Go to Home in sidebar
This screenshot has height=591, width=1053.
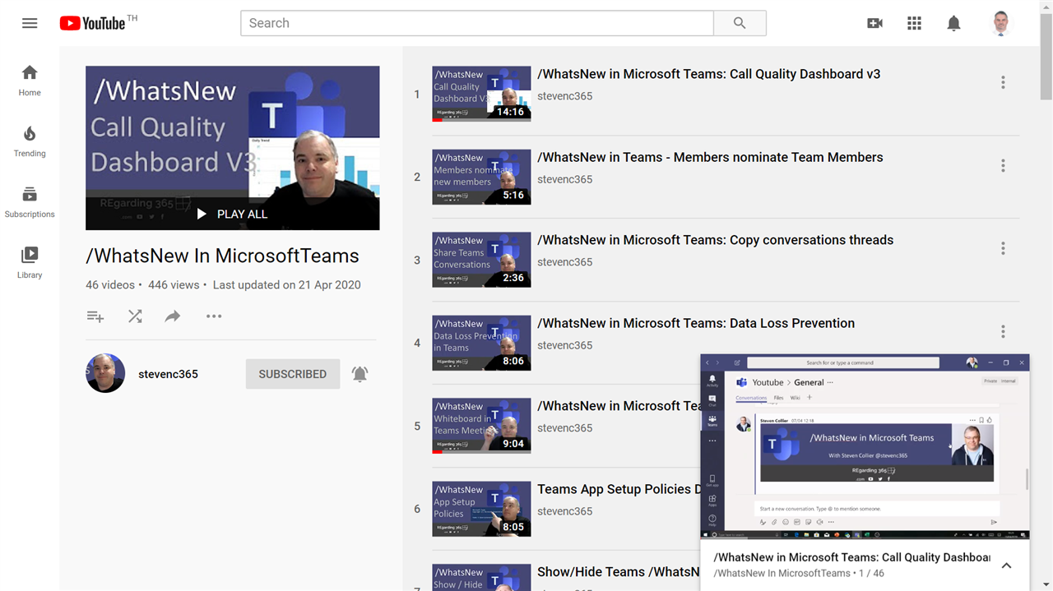click(x=30, y=80)
